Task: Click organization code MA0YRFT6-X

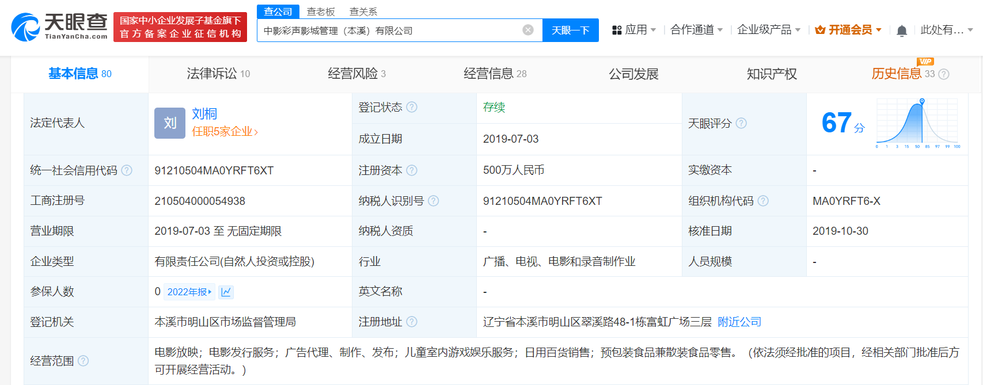Action: coord(847,201)
